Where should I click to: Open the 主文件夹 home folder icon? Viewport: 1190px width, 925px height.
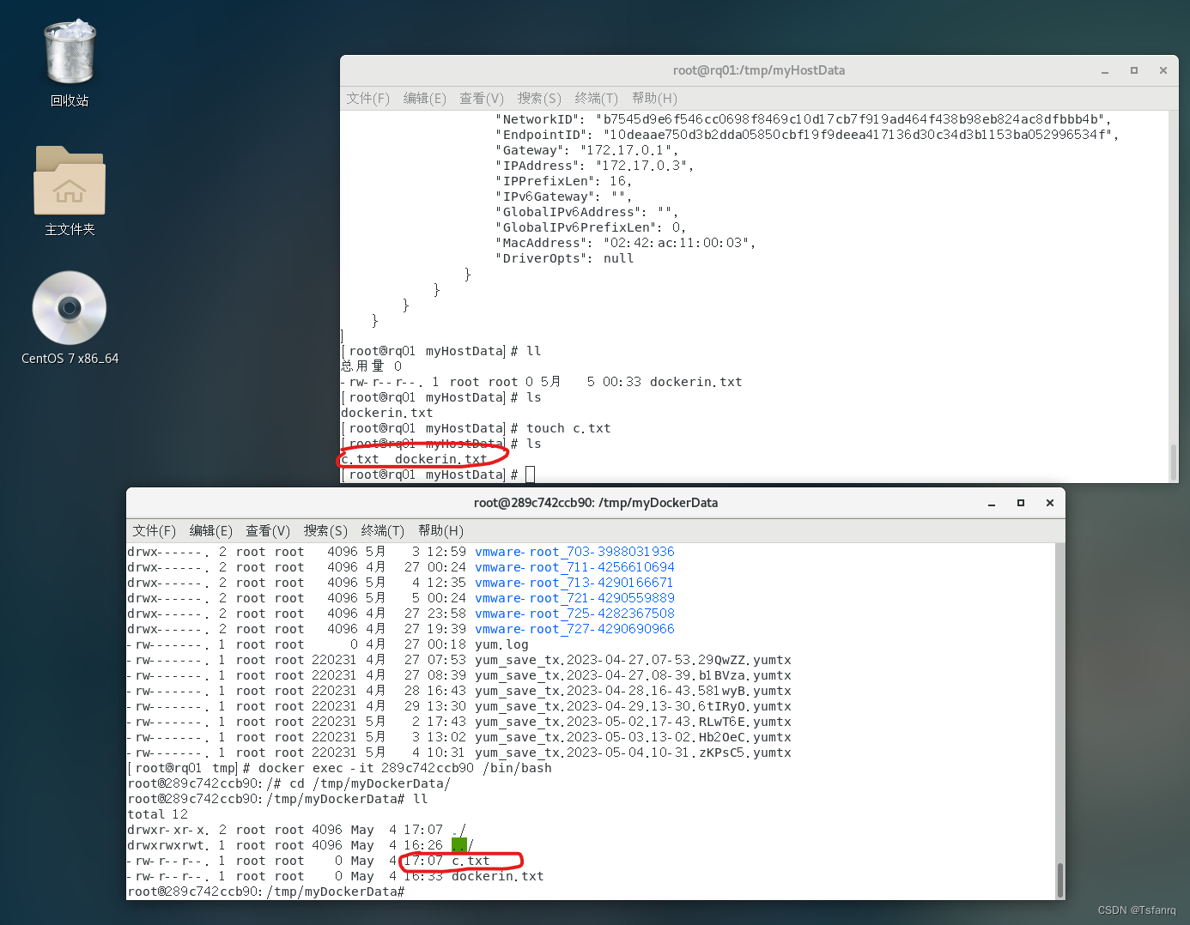point(70,190)
